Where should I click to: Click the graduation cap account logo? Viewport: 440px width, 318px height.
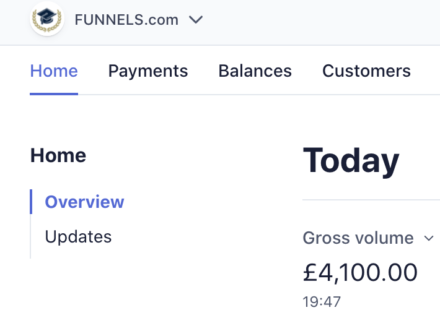[47, 19]
